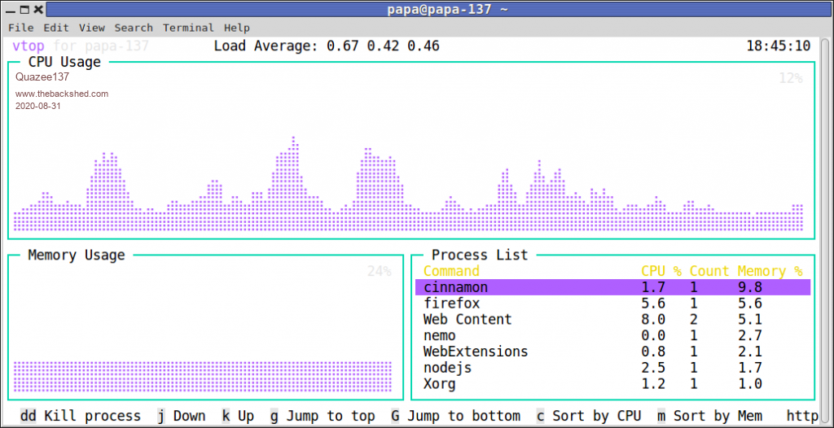Open the Terminal menu
Screen dimensions: 834x428
pyautogui.click(x=188, y=28)
